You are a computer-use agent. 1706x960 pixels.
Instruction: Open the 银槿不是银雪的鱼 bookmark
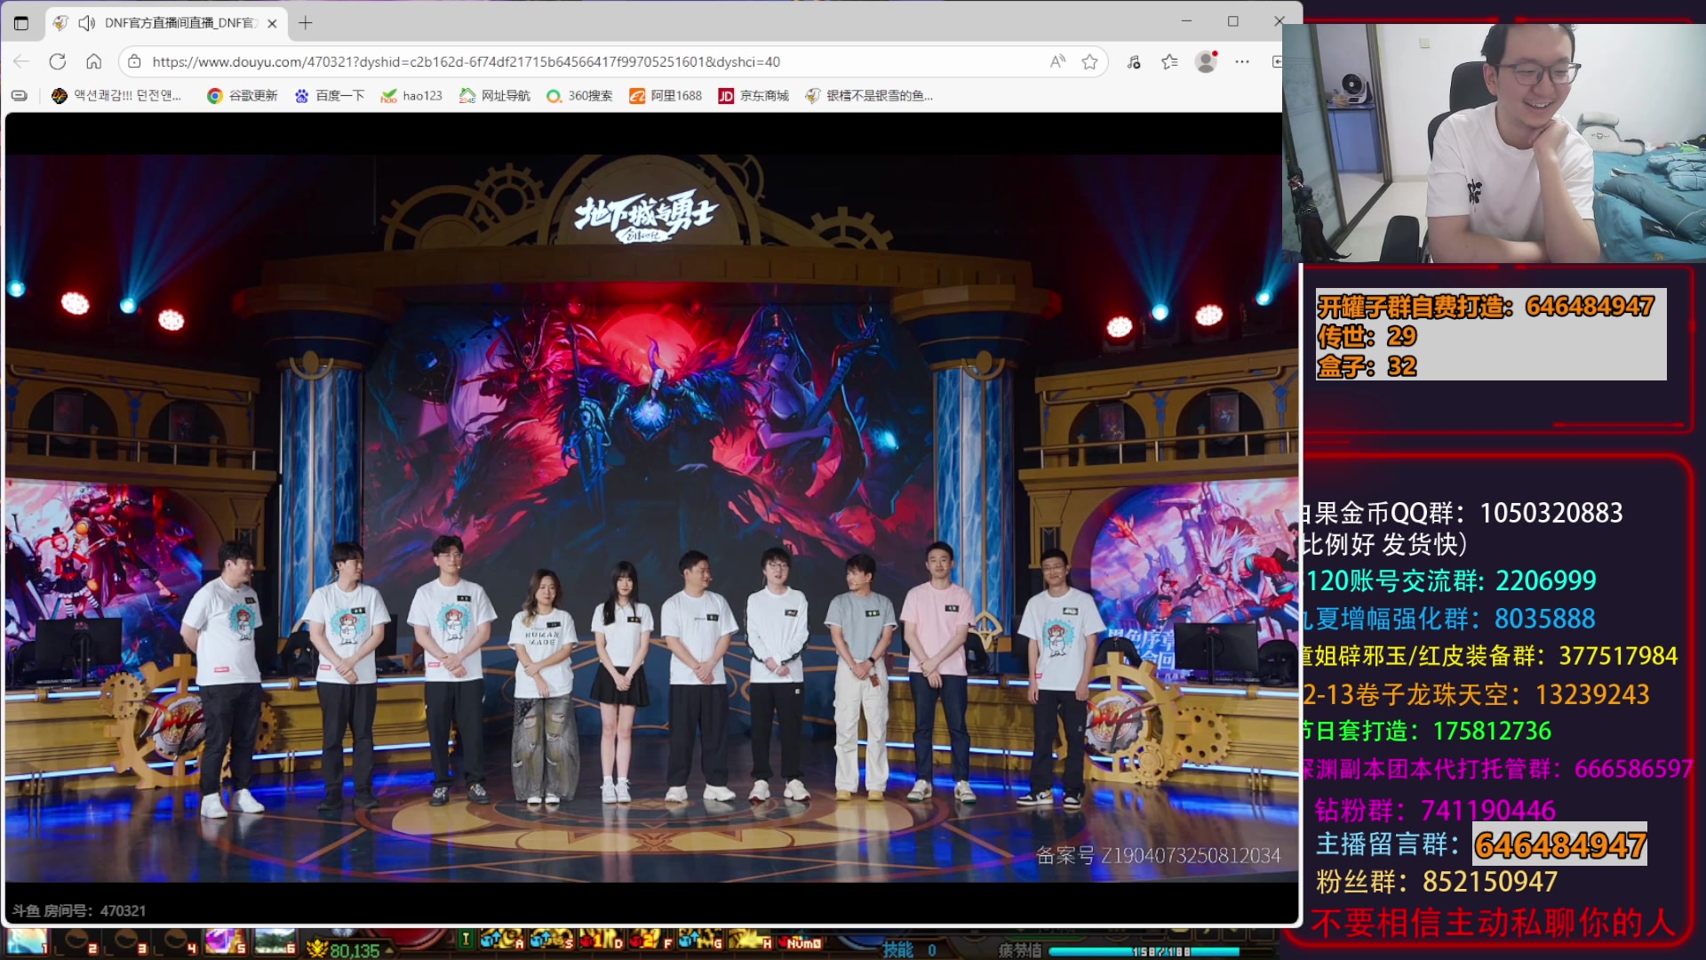pos(869,95)
